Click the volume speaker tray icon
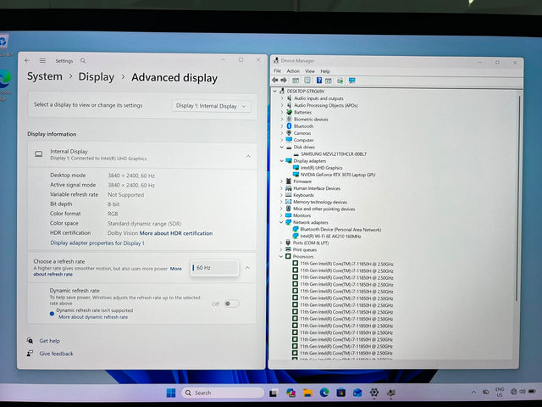This screenshot has height=407, width=542. [x=523, y=392]
